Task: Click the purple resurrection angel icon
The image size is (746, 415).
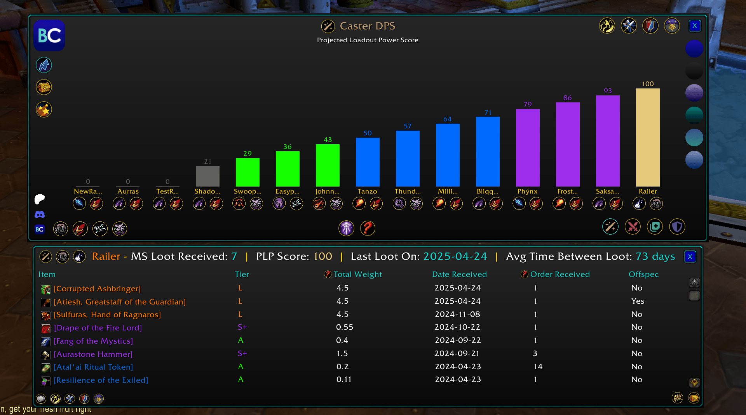Action: click(347, 228)
